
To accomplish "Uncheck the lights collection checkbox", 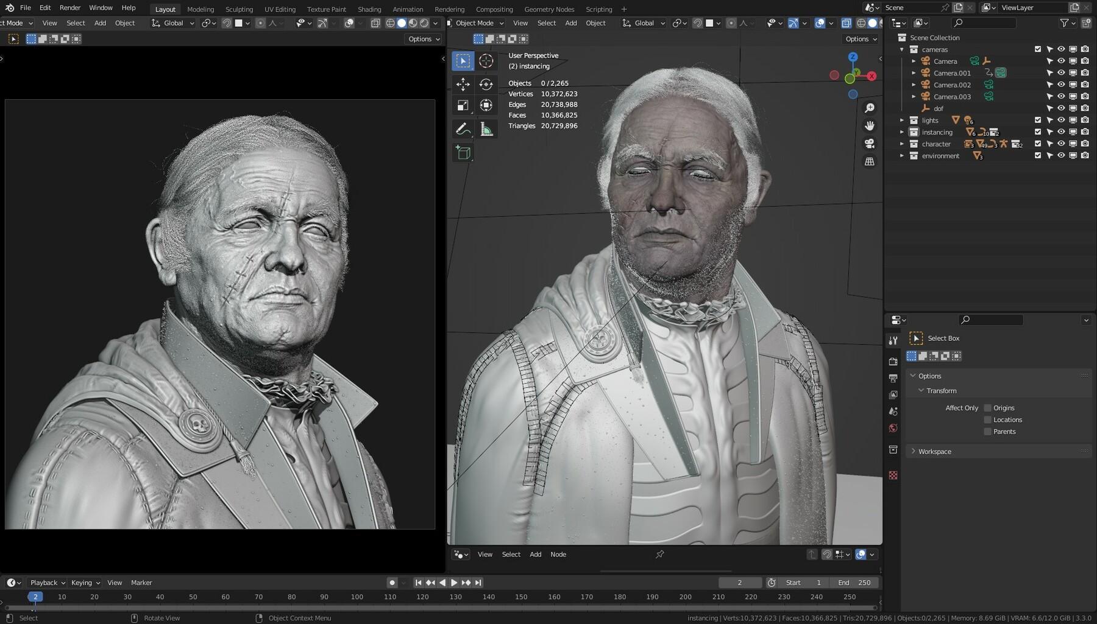I will click(x=1037, y=120).
